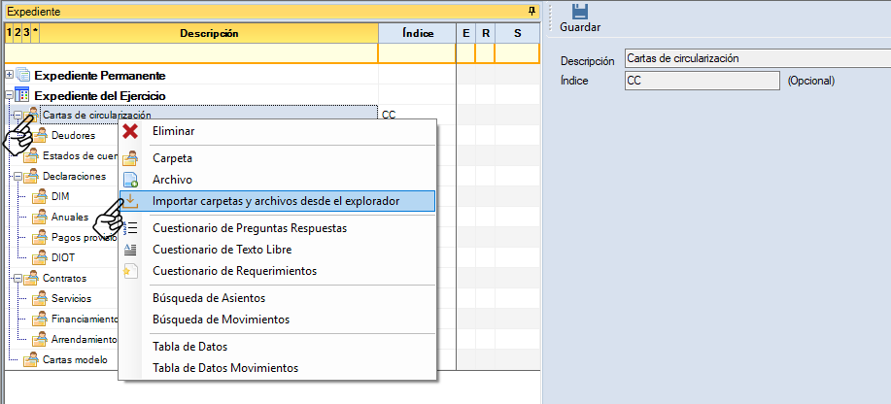The width and height of the screenshot is (891, 404).
Task: Select Cuestionario de Preguntas Respuestas
Action: click(x=249, y=228)
